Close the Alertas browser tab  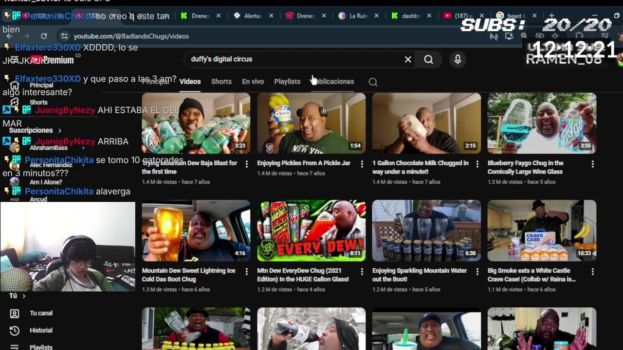tap(271, 16)
